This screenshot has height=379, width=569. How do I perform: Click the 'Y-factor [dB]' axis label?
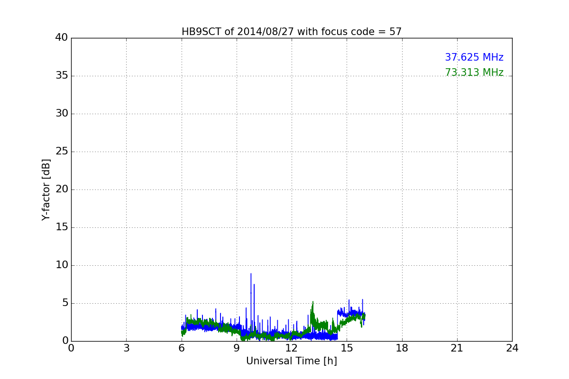[x=46, y=189]
